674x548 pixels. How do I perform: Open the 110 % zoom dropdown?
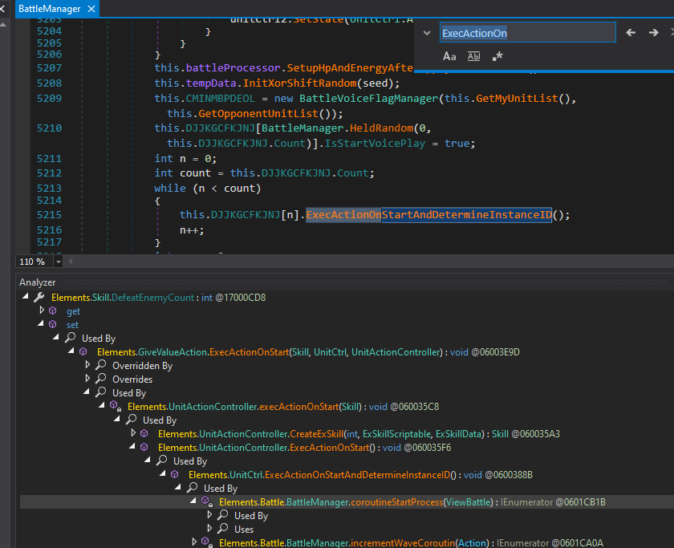pyautogui.click(x=58, y=262)
